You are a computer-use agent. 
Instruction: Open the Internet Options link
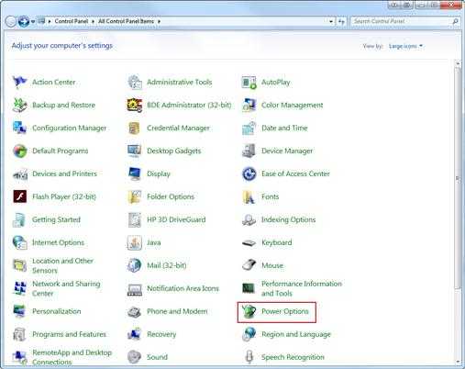pos(58,242)
